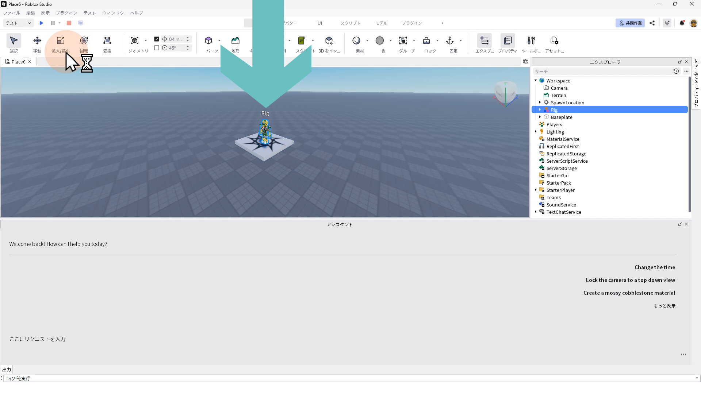Toggle the Properties (プロパティ) panel button
This screenshot has height=394, width=701.
tap(507, 41)
